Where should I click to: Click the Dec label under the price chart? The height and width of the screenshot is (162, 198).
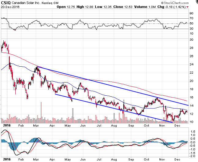tap(177, 126)
